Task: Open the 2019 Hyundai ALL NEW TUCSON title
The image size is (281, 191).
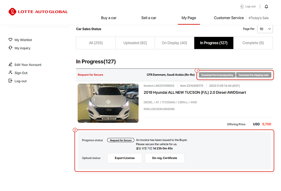Action: tap(195, 92)
